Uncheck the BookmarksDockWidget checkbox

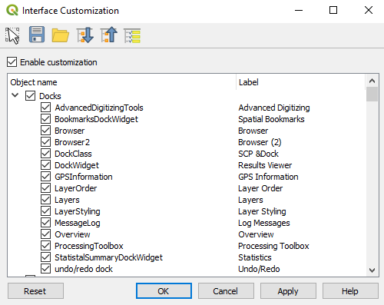[x=45, y=119]
